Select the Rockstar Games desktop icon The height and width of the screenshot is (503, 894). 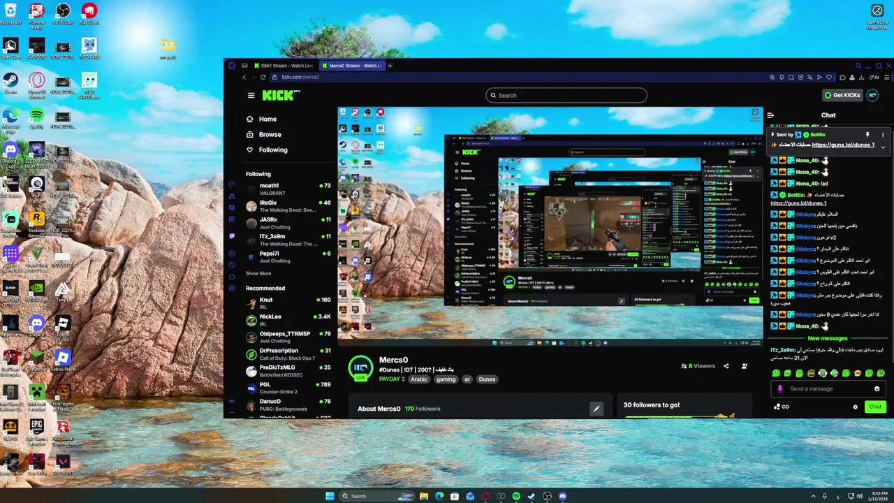(x=36, y=223)
